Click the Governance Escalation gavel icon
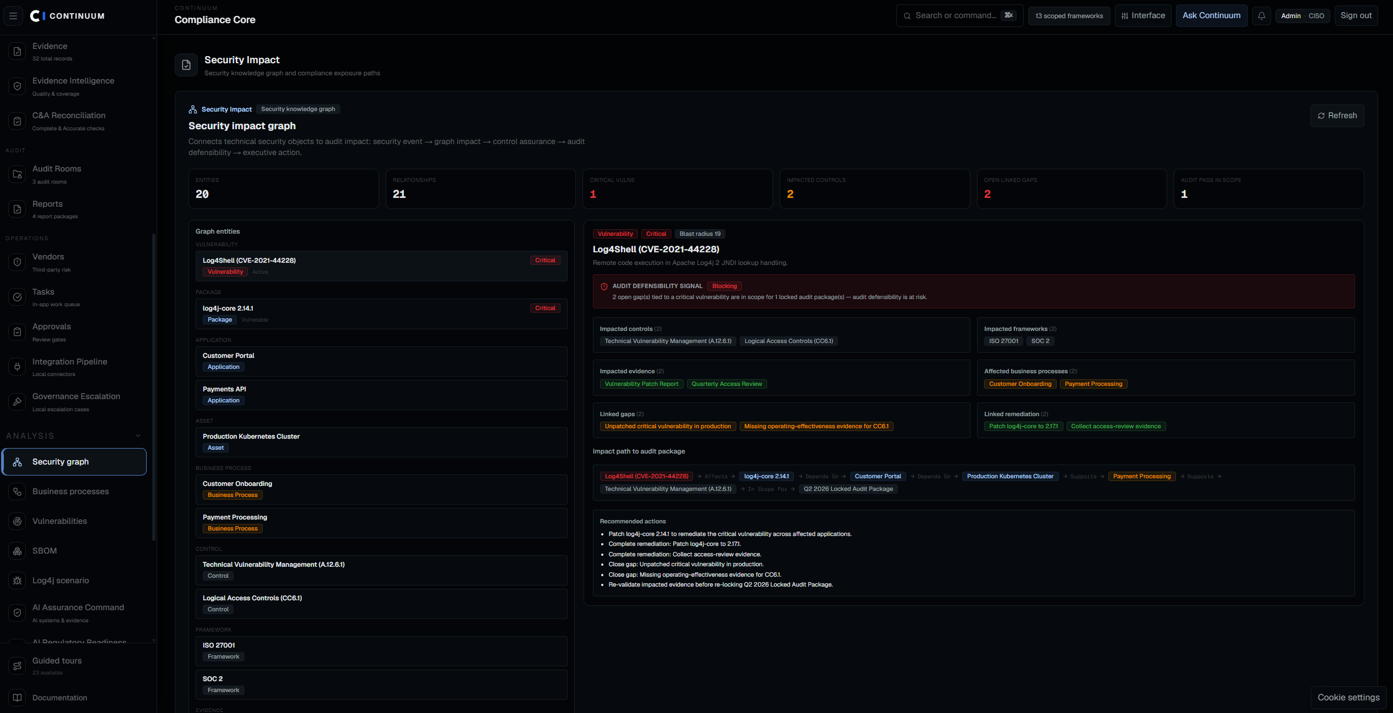 tap(18, 402)
